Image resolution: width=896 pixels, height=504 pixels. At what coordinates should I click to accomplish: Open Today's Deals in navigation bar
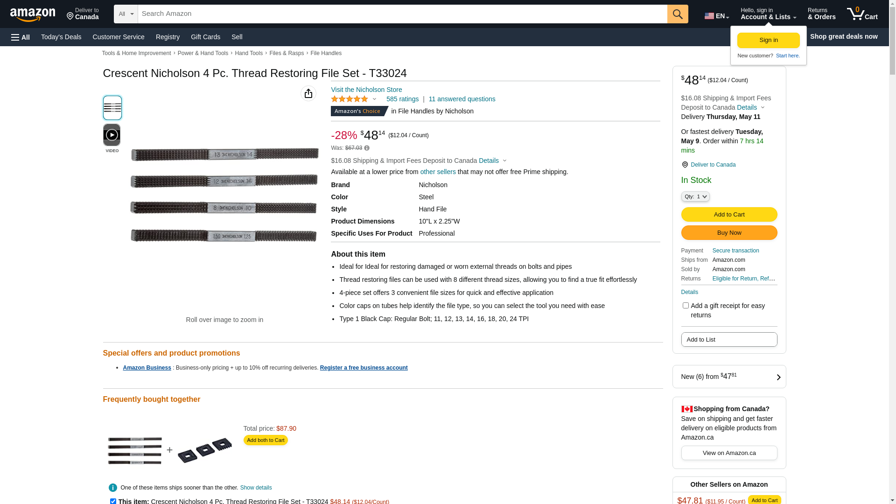coord(61,37)
